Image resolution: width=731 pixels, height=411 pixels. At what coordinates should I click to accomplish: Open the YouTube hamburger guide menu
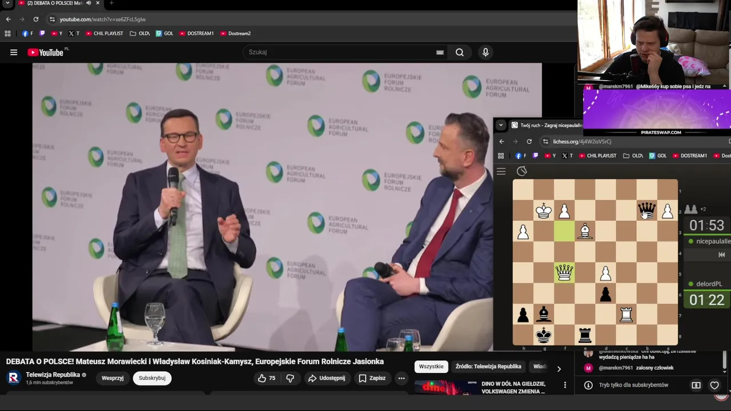point(14,53)
